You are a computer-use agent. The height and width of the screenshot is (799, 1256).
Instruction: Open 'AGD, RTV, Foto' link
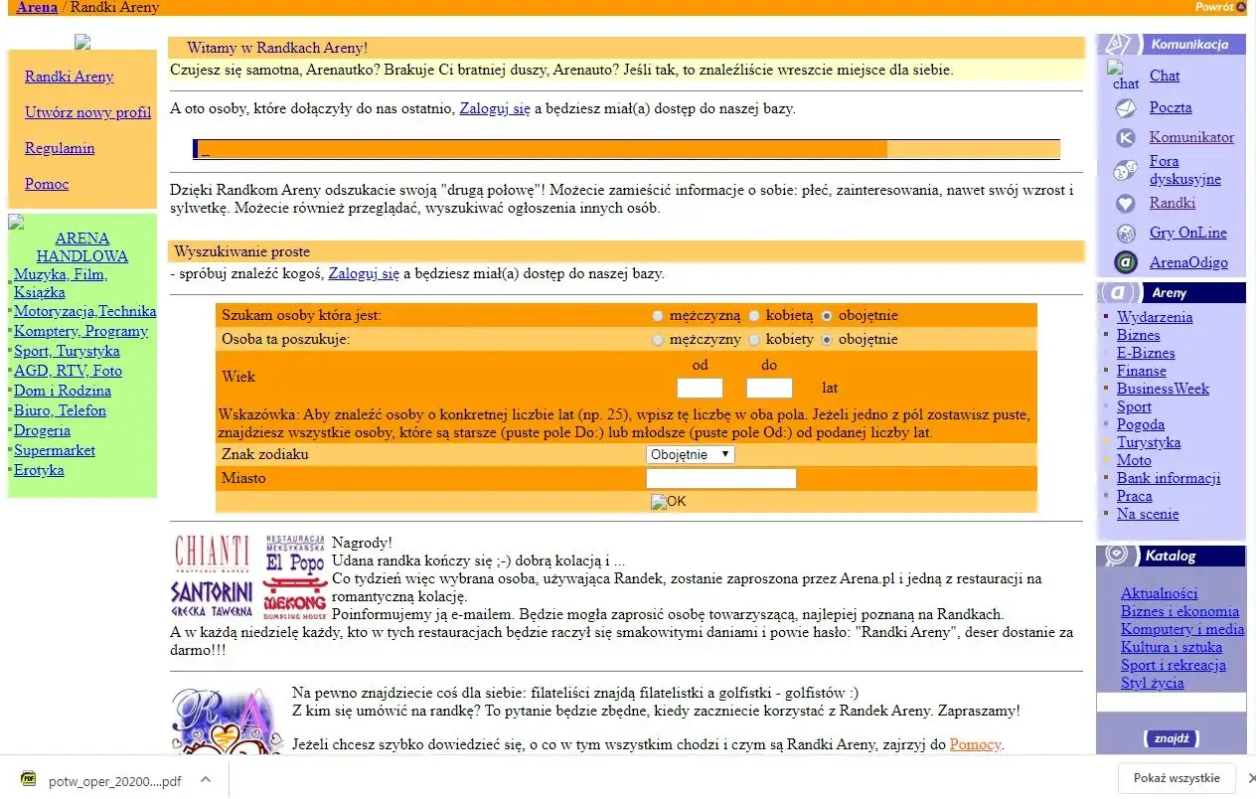tap(68, 371)
